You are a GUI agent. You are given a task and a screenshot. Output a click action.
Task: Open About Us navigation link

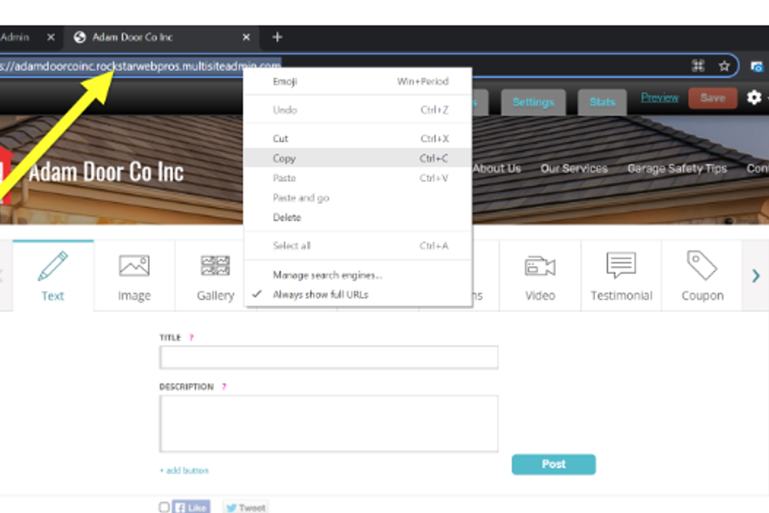[x=497, y=168]
